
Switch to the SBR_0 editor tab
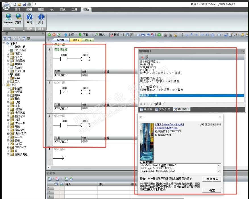[76, 40]
